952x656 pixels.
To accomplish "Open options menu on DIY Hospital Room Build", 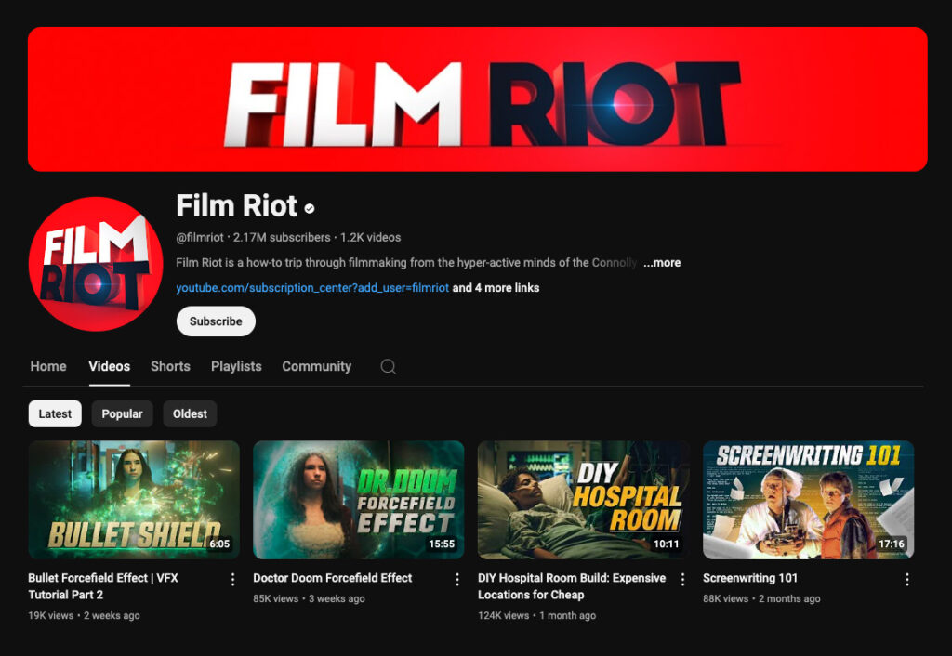I will pos(682,578).
